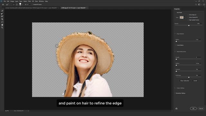Open the Help menu
Viewport: 206px width, 116px height.
point(46,1)
